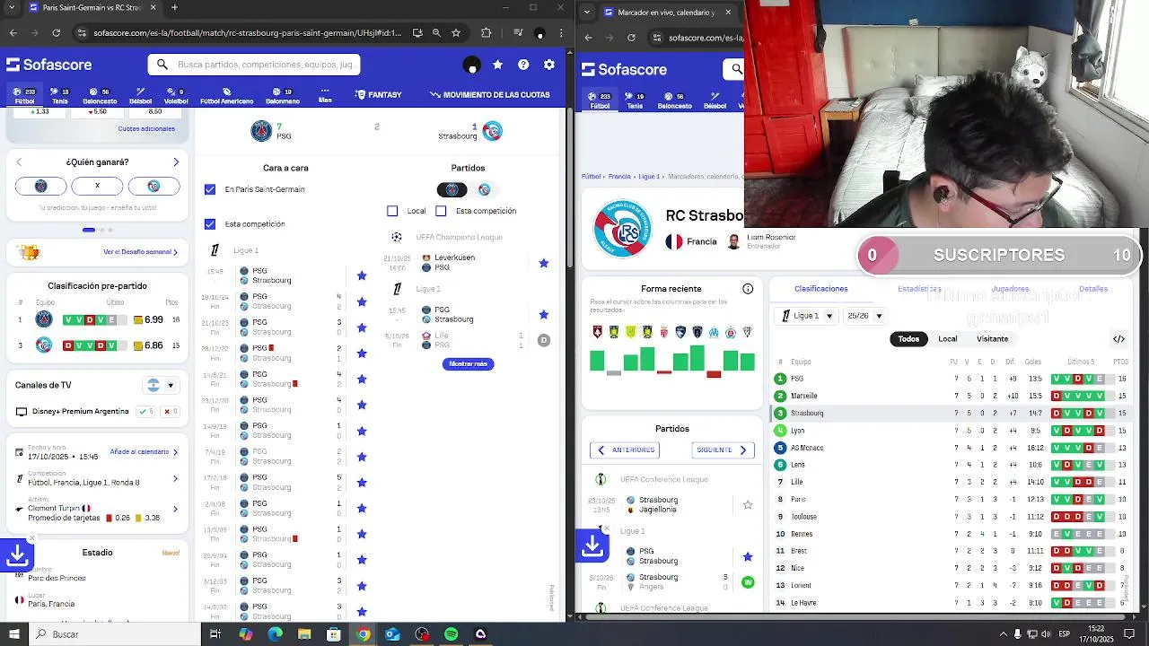1149x646 pixels.
Task: Select Todos standings filter
Action: pyautogui.click(x=908, y=339)
